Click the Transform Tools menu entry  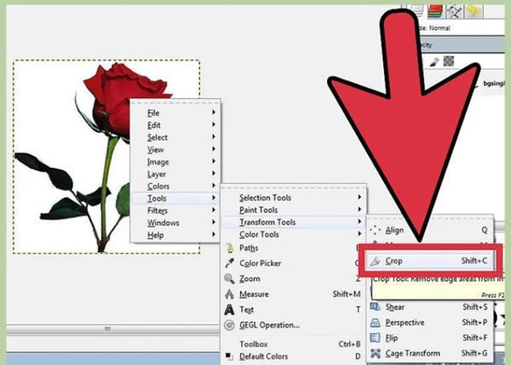[293, 222]
